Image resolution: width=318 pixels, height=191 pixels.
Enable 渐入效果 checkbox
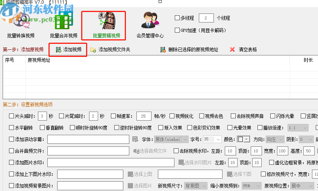161,128
